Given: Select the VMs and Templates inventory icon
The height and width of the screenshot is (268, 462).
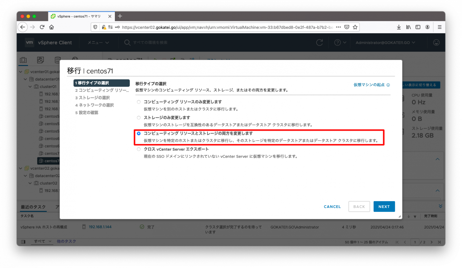Looking at the screenshot, I should [41, 60].
